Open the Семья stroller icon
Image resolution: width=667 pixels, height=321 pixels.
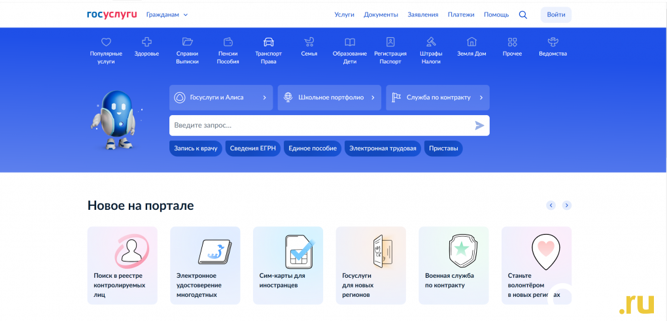pos(309,42)
